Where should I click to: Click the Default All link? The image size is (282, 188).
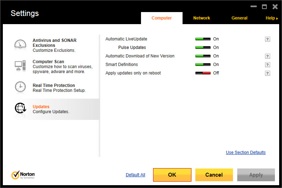(x=135, y=175)
